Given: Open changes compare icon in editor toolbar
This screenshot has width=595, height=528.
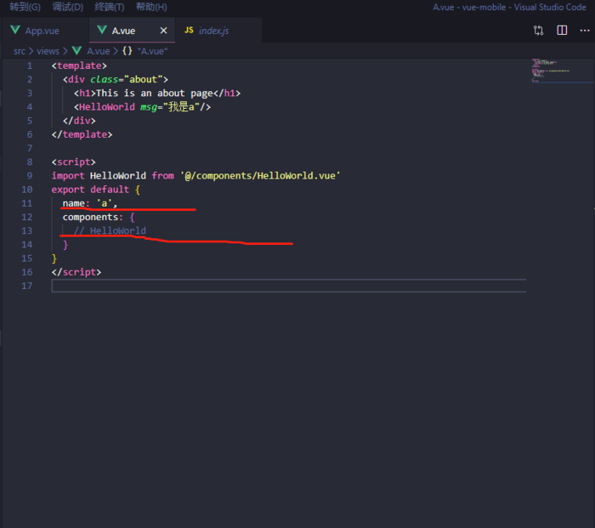Looking at the screenshot, I should pos(538,31).
